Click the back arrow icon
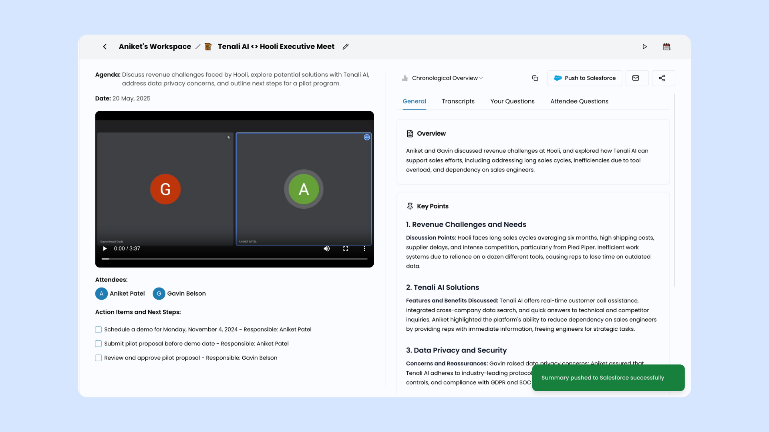Screen dimensions: 769x432 coord(105,47)
